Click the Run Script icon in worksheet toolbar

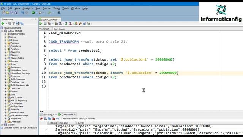45,24
